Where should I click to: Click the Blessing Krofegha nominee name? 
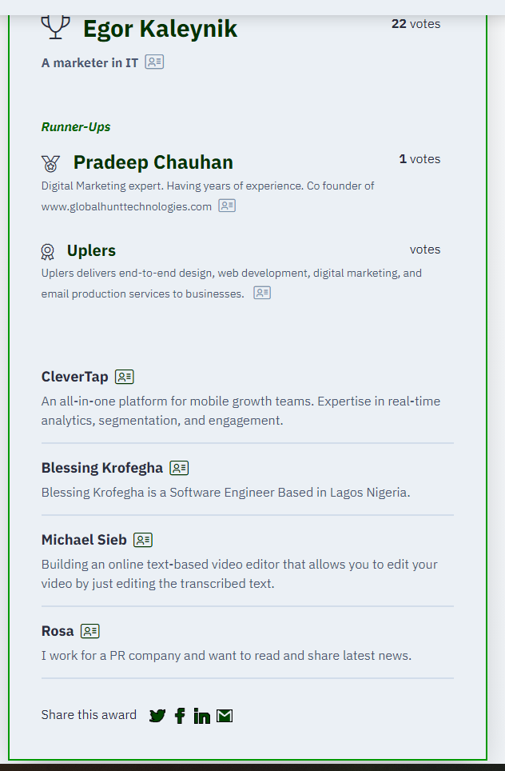coord(102,468)
